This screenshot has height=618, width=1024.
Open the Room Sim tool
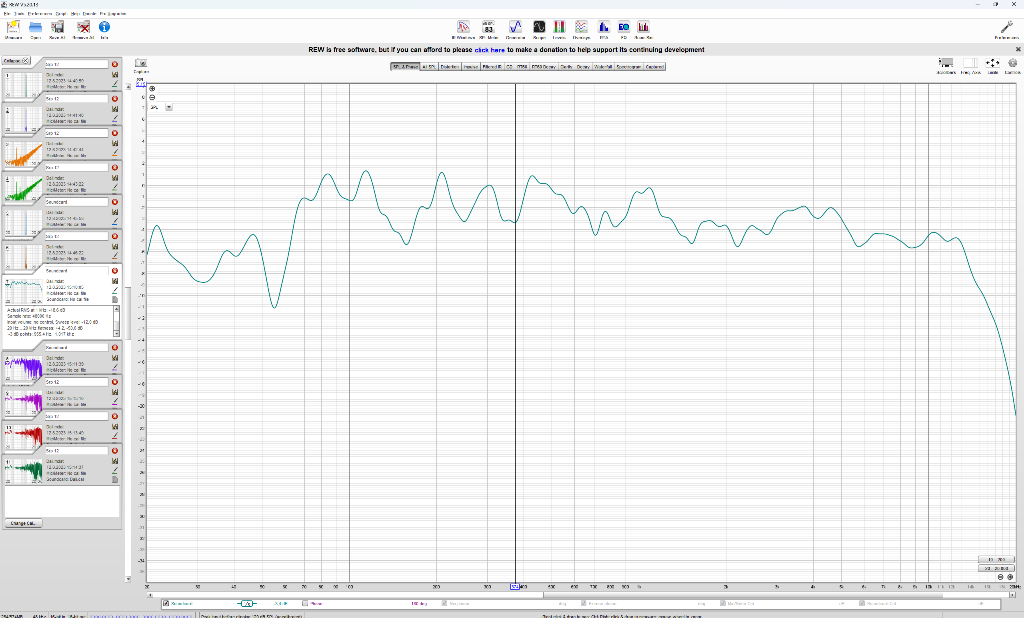click(x=643, y=30)
